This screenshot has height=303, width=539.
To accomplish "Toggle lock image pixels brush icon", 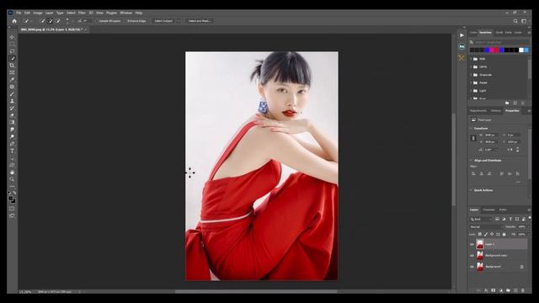I will click(486, 234).
